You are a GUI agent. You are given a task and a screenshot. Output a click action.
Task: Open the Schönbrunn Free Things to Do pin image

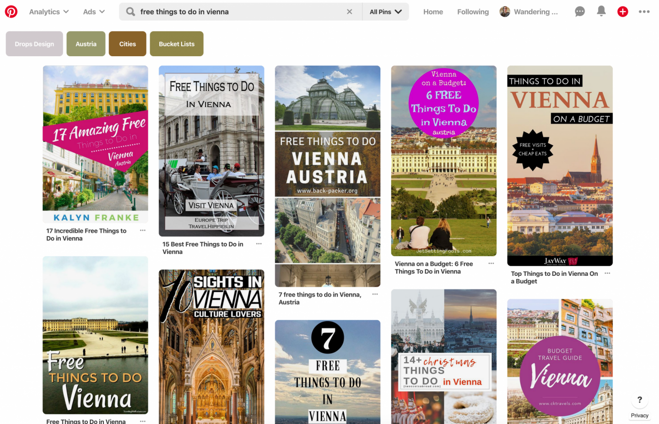(x=96, y=335)
